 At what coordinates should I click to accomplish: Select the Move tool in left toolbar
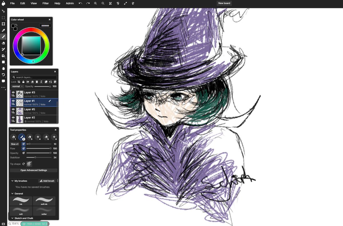click(3, 11)
